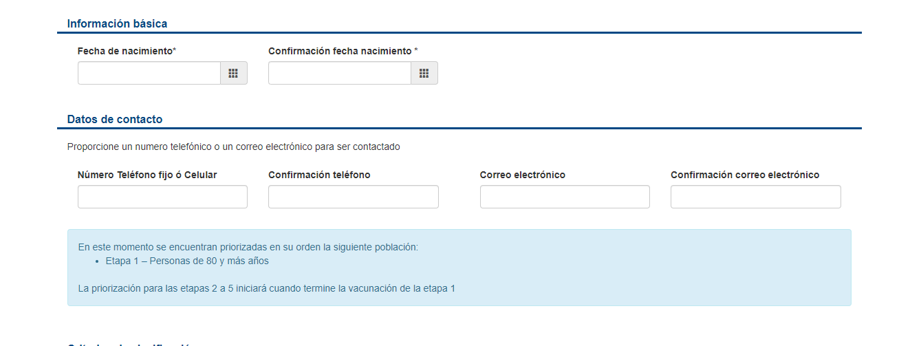Image resolution: width=910 pixels, height=346 pixels.
Task: Click the 'En este momento' prioritization notice text
Action: click(248, 247)
